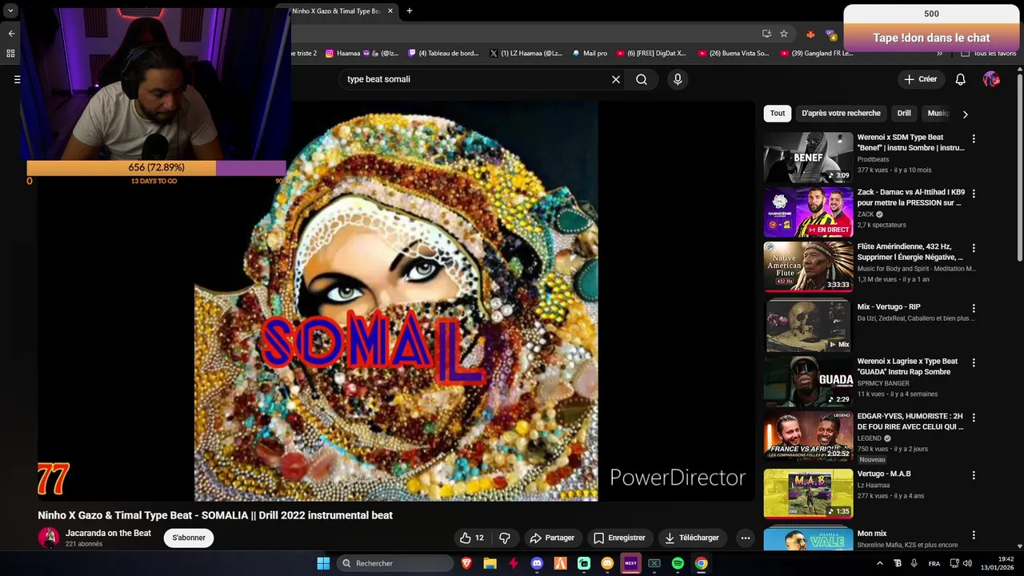Open the GUADA type beat thumbnail
1024x576 pixels.
point(808,381)
